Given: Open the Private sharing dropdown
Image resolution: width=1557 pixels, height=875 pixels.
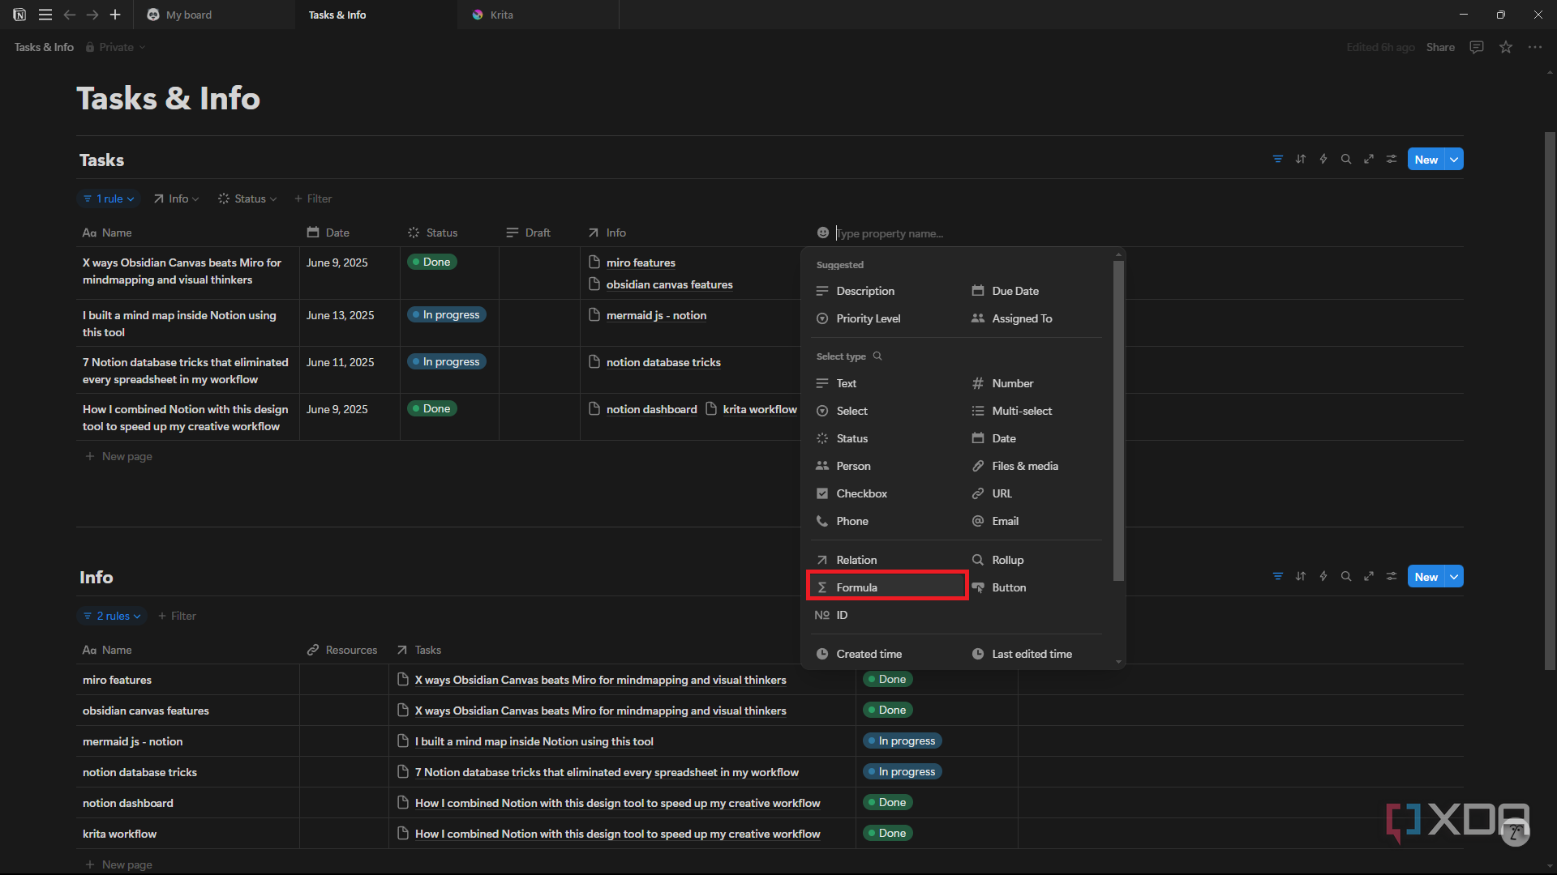Looking at the screenshot, I should [x=116, y=47].
